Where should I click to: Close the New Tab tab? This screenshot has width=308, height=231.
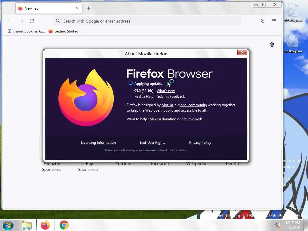pyautogui.click(x=77, y=8)
